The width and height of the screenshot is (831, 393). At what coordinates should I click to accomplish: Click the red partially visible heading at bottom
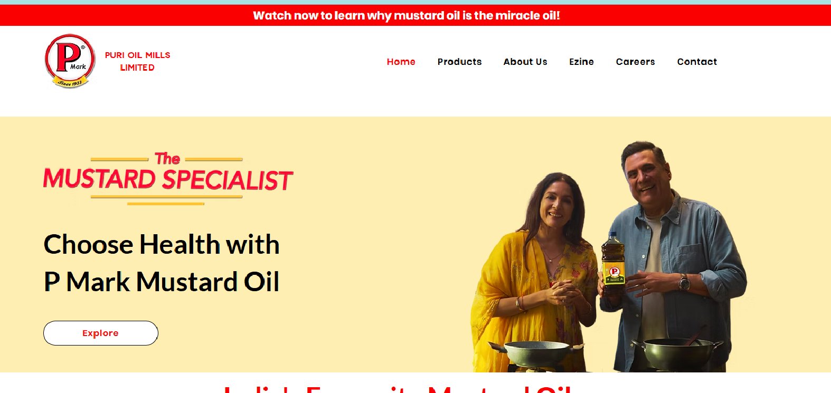(x=399, y=389)
